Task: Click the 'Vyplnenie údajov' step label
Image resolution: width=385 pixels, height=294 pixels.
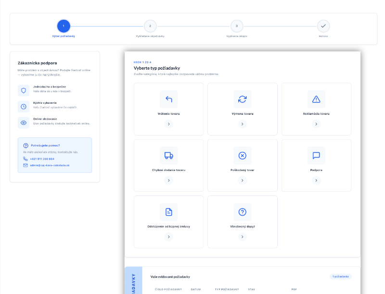Action: pyautogui.click(x=237, y=36)
